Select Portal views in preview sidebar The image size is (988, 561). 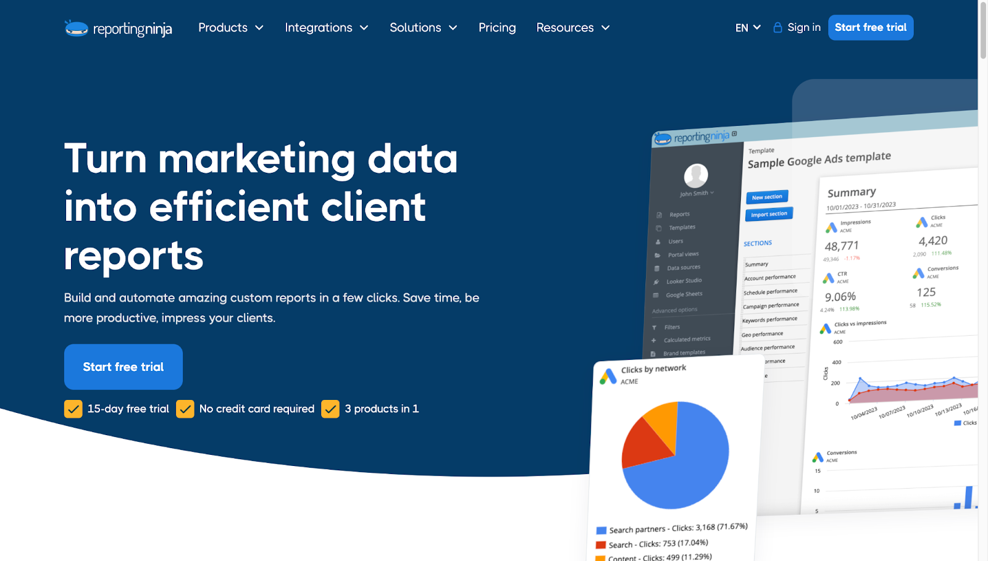click(x=684, y=254)
